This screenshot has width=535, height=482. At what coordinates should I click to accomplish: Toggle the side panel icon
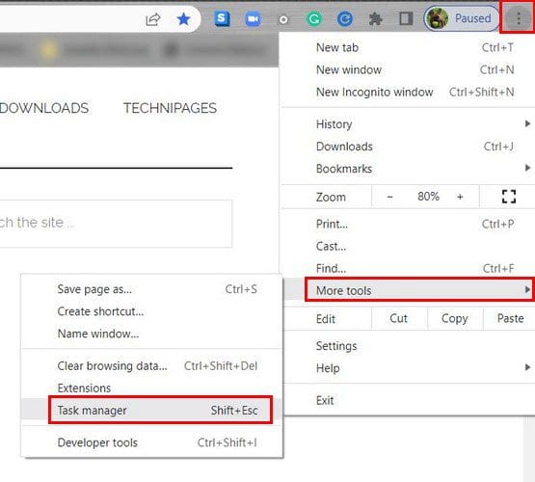406,18
